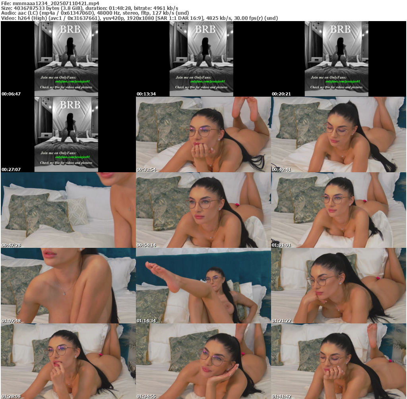Pick the frame stamped 01:28:08

pyautogui.click(x=68, y=361)
